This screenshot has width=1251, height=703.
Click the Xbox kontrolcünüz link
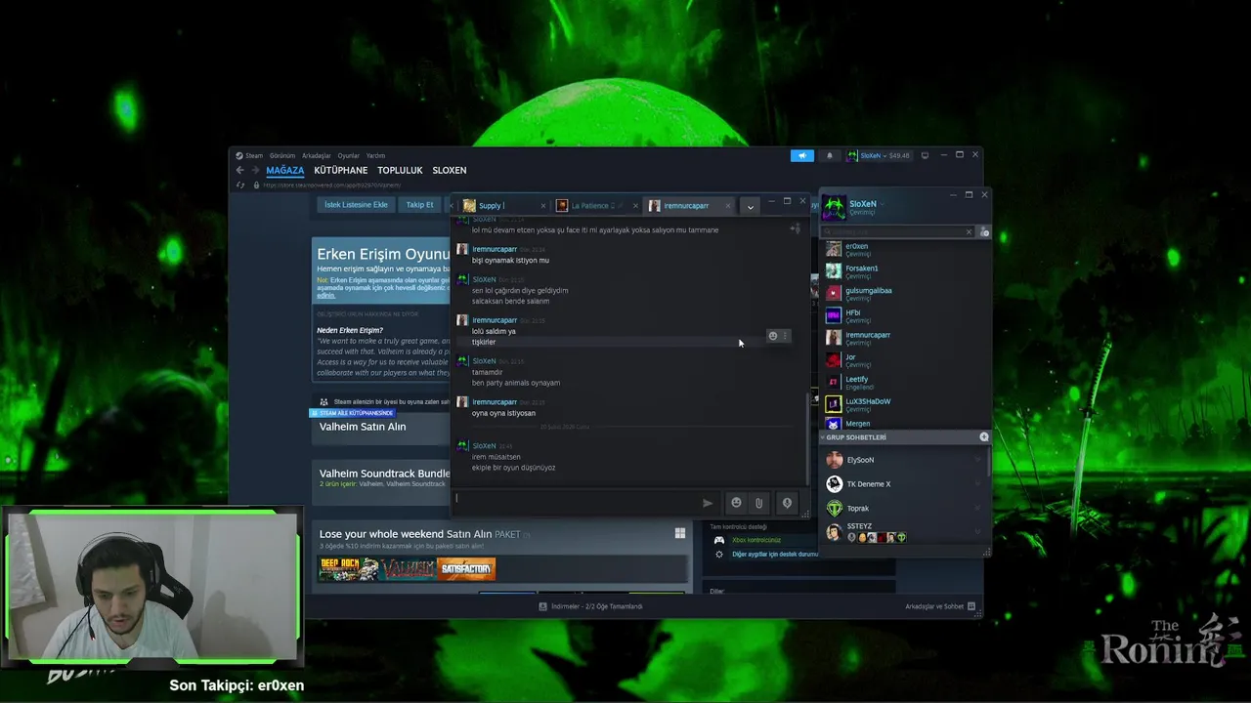click(756, 540)
